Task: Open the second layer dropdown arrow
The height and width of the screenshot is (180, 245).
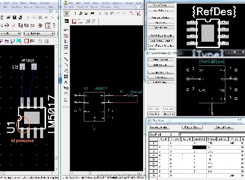Action: [52, 33]
